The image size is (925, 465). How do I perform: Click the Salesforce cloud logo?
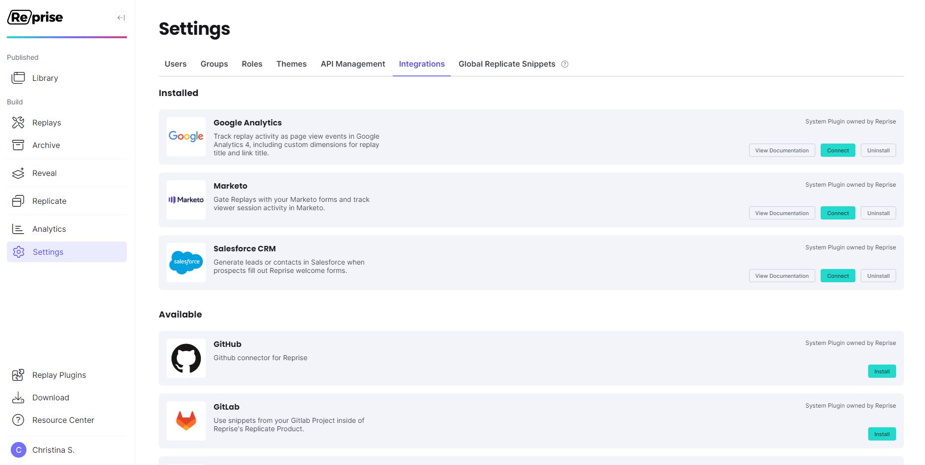click(186, 263)
